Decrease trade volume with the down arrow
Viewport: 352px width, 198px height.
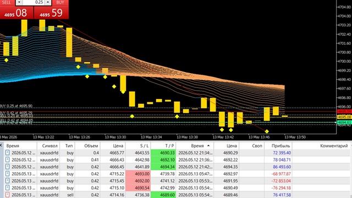[x=19, y=2]
